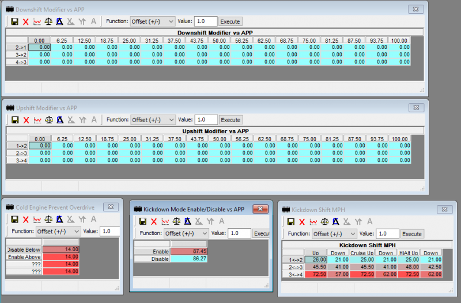
Task: Click the graph icon in Kickdown Mode Enable/Disable toolbar
Action: (165, 221)
